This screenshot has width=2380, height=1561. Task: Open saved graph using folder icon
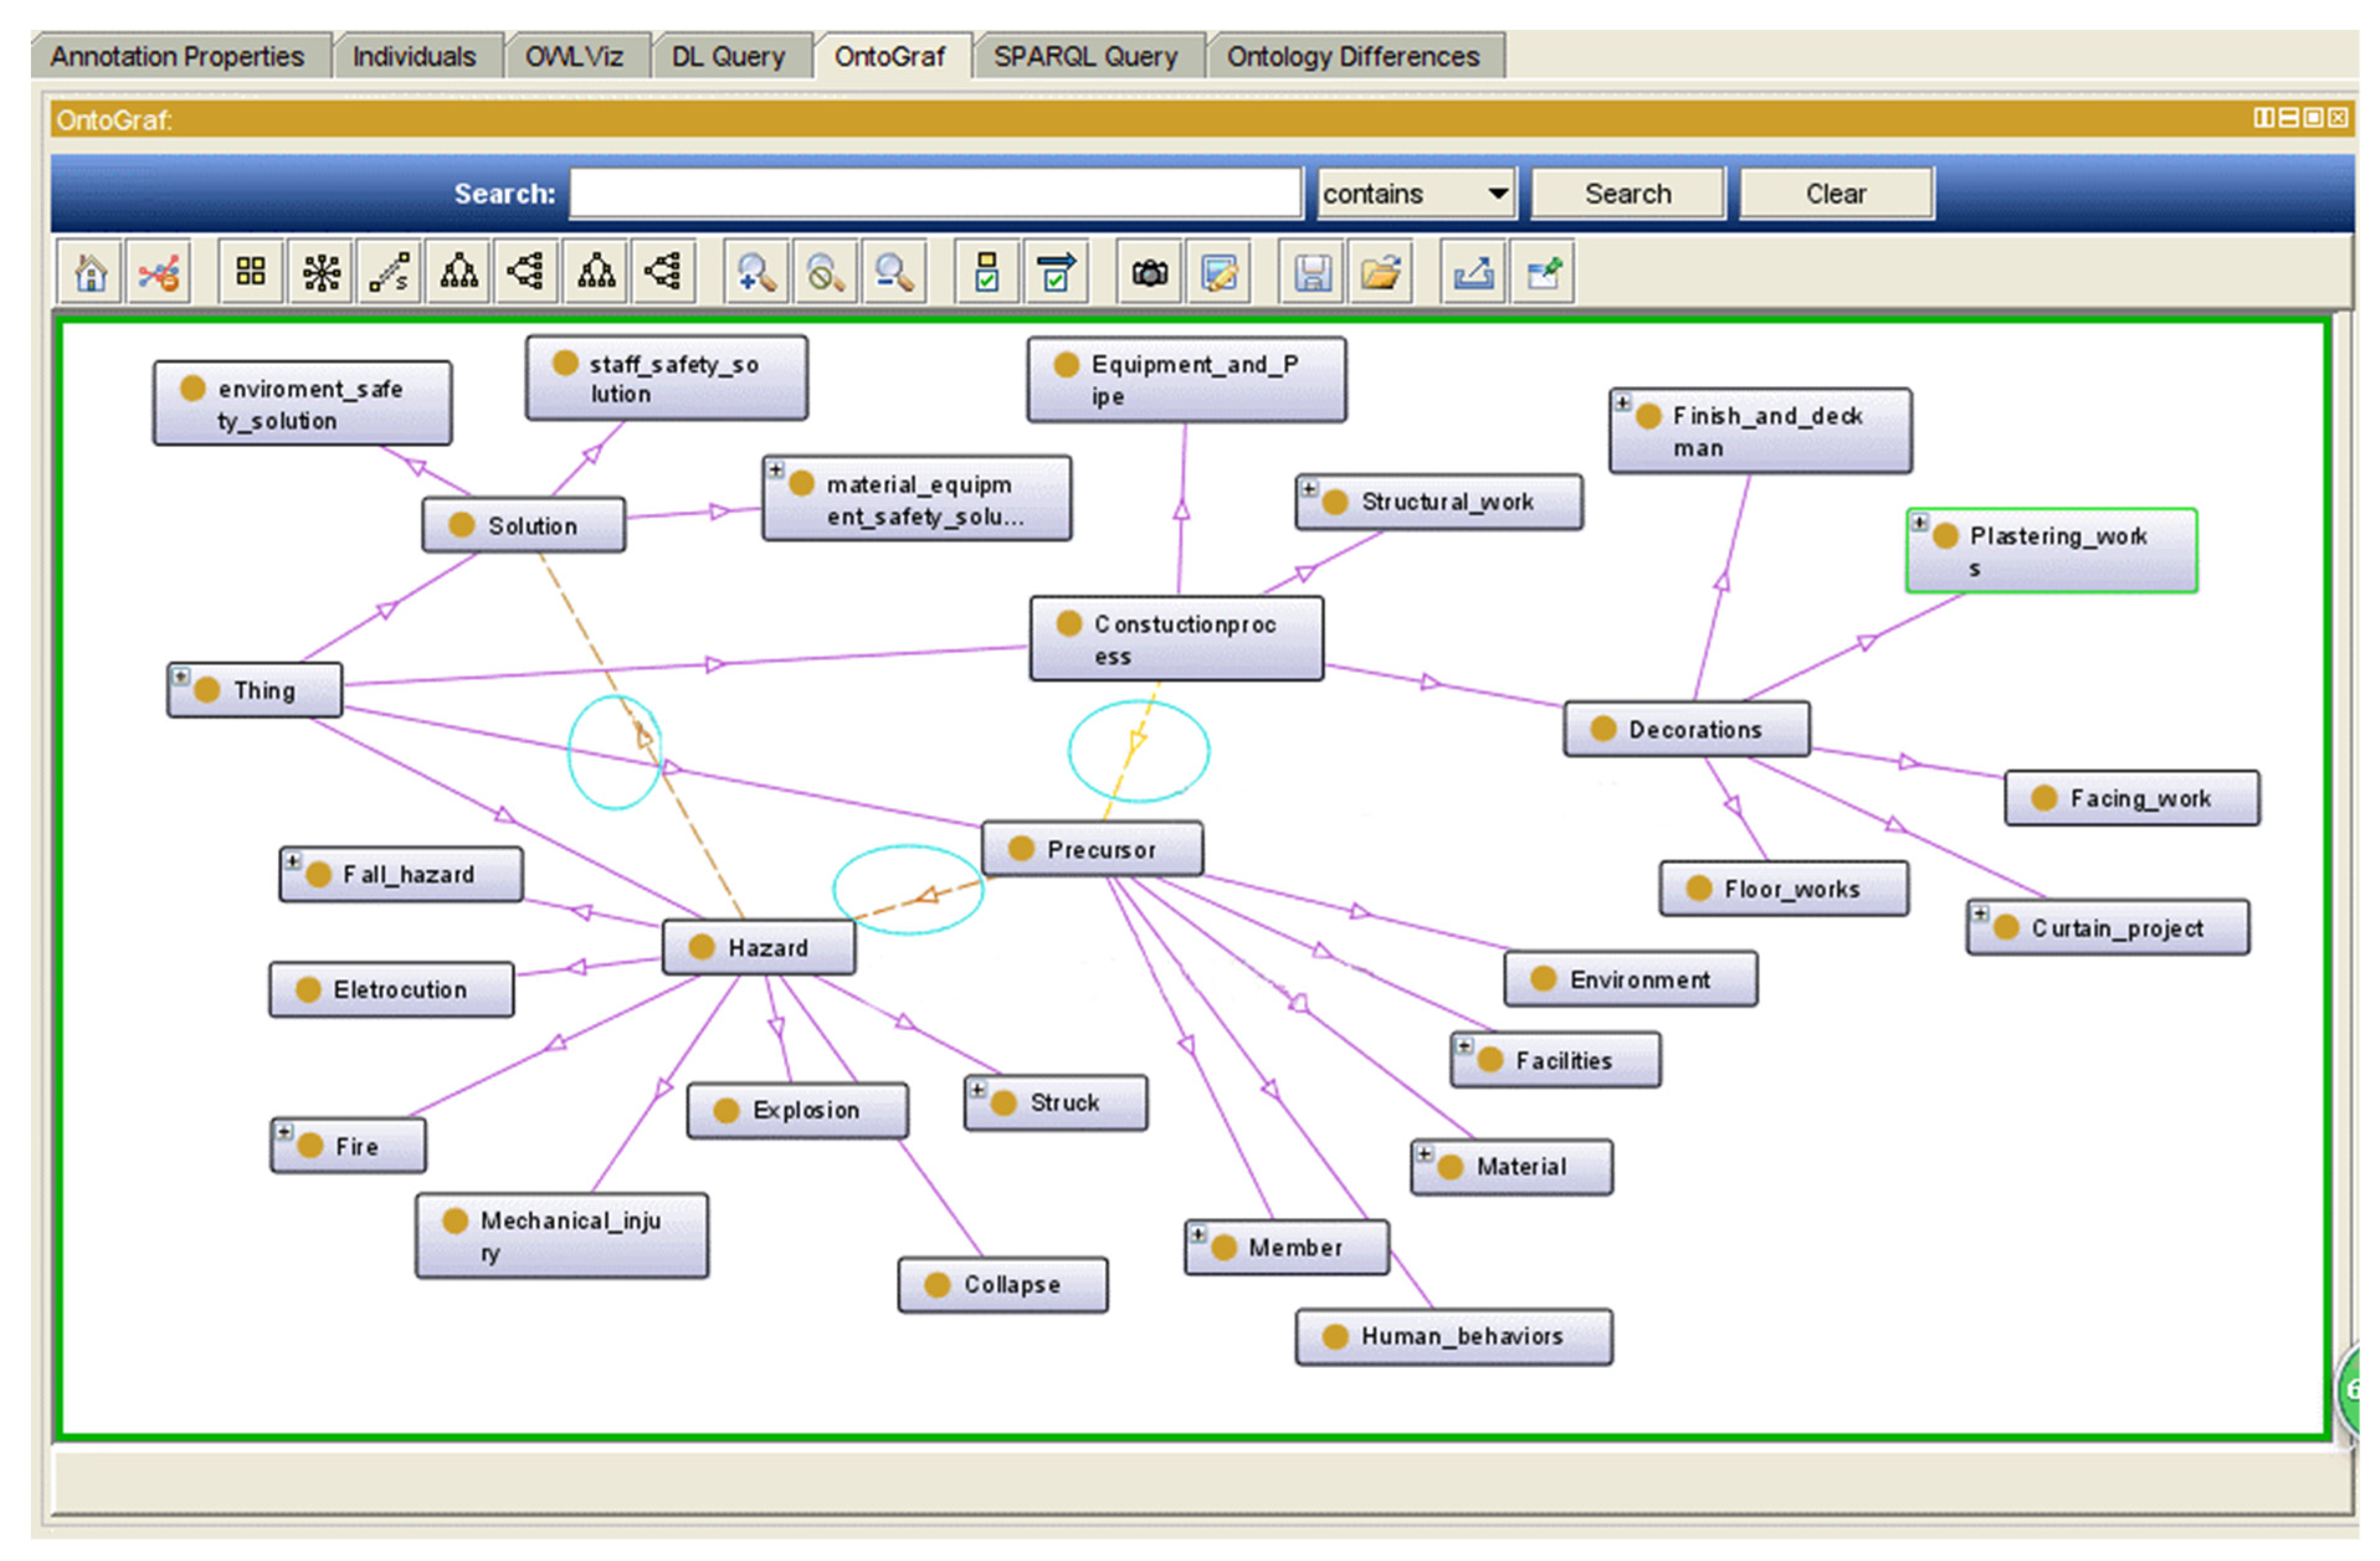tap(1380, 272)
